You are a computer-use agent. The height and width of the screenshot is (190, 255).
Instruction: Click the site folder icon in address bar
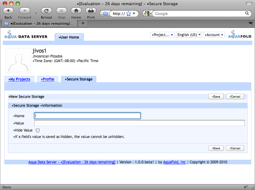105,14
